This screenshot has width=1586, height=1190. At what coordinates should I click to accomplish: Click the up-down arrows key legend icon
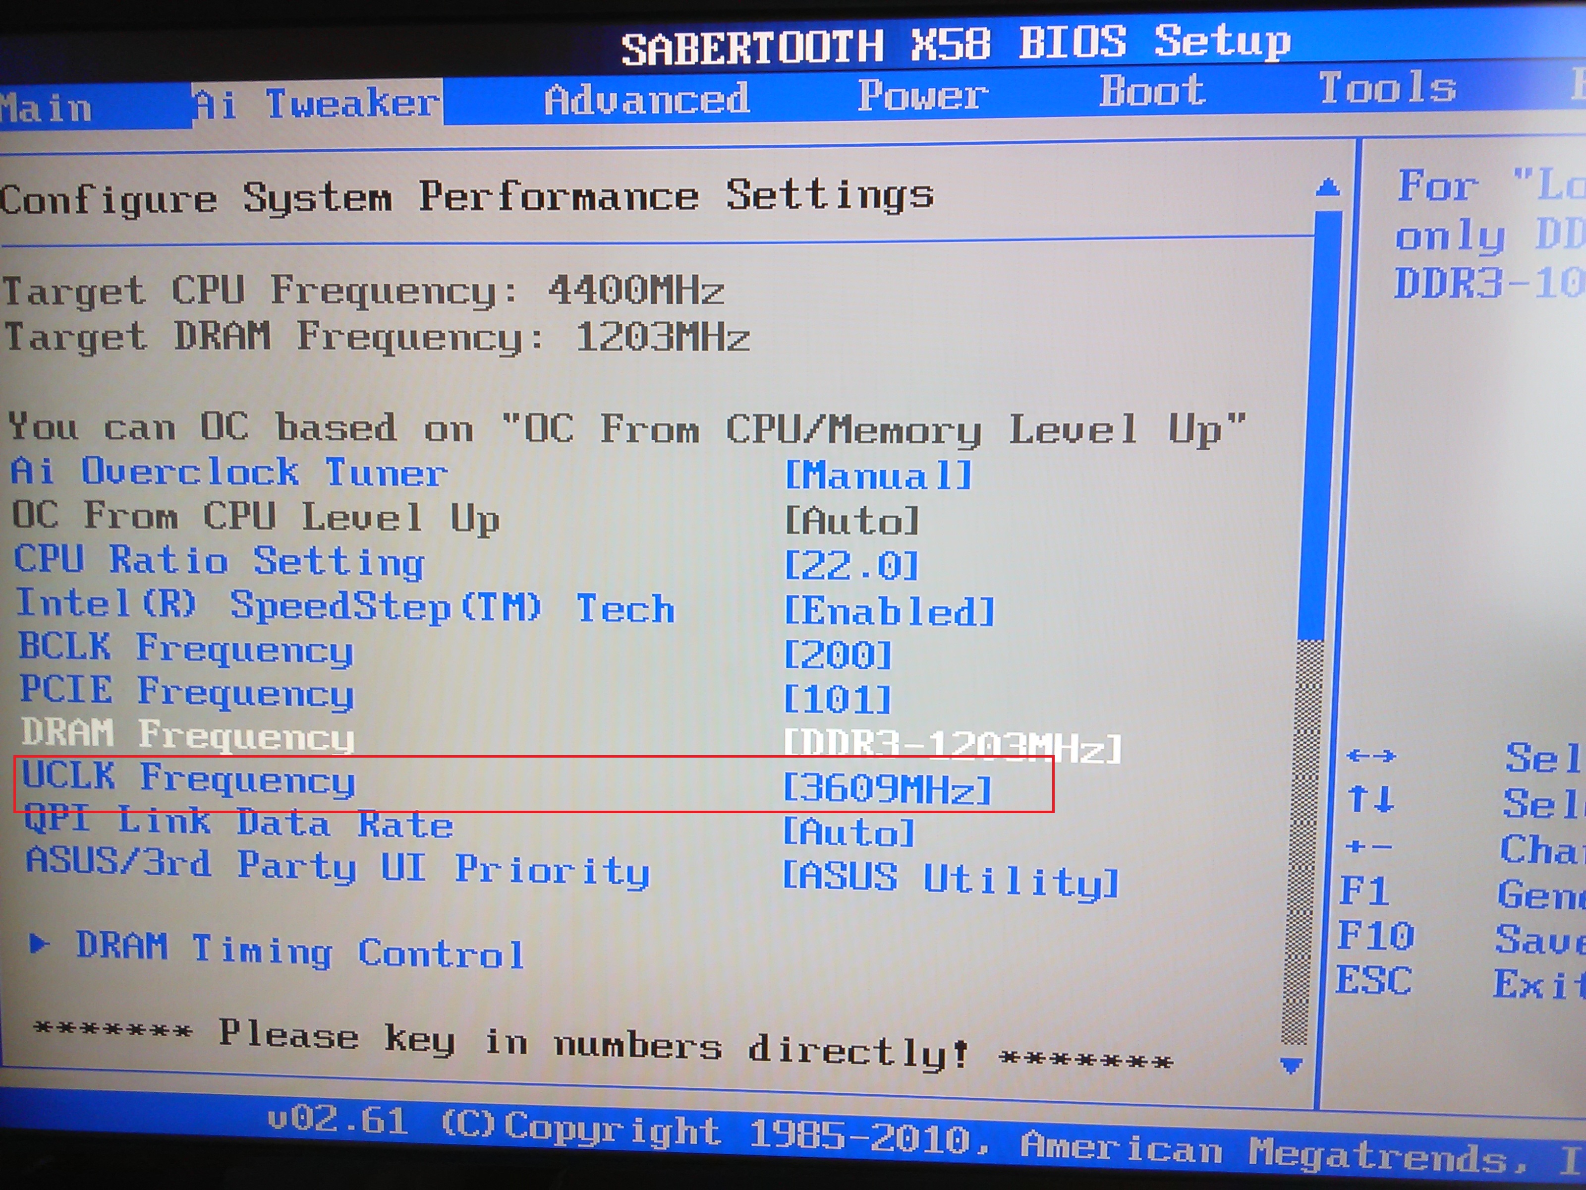point(1370,798)
